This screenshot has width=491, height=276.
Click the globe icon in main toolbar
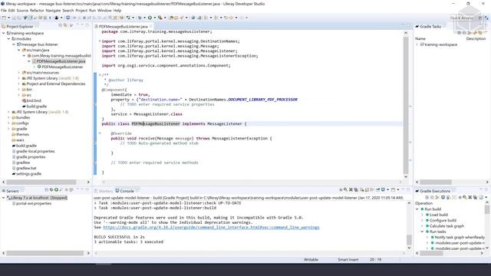coord(193,18)
